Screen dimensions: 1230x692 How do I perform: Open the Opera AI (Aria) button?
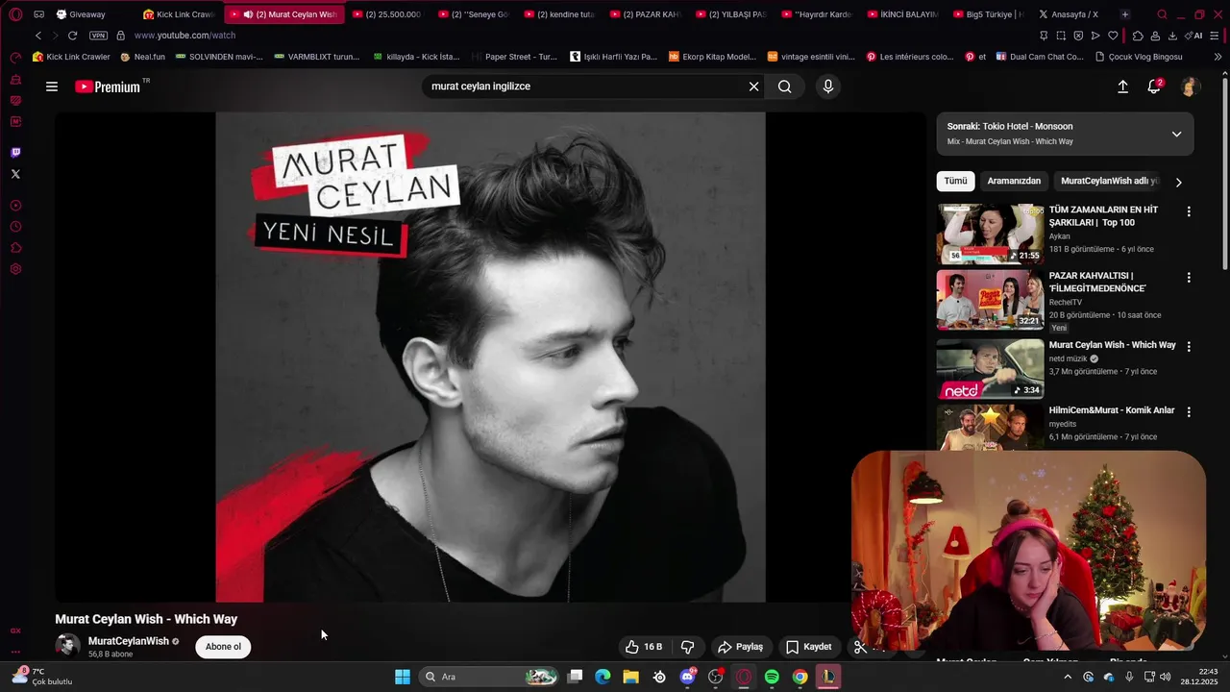click(x=1194, y=36)
